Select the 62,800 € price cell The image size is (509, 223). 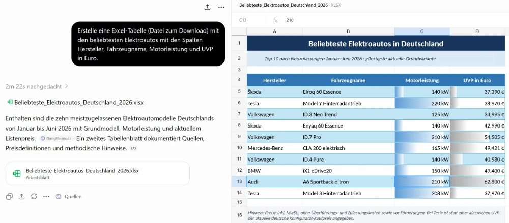pos(477,182)
